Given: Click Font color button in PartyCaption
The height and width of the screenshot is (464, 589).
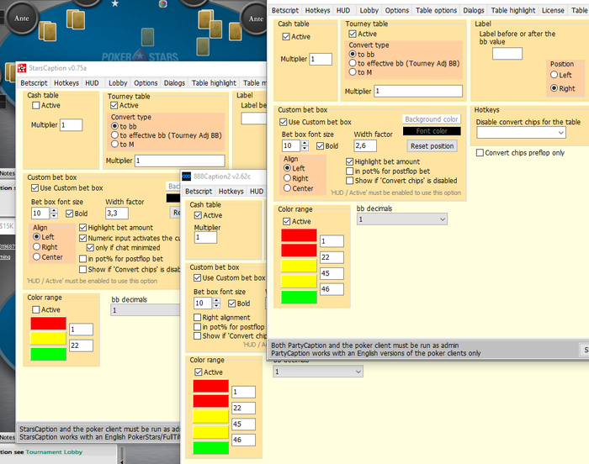Looking at the screenshot, I should [x=432, y=131].
